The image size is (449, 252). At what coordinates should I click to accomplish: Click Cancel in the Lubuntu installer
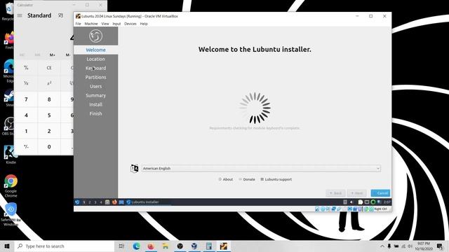click(380, 193)
